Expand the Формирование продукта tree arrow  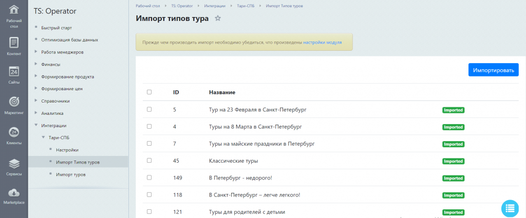point(36,76)
